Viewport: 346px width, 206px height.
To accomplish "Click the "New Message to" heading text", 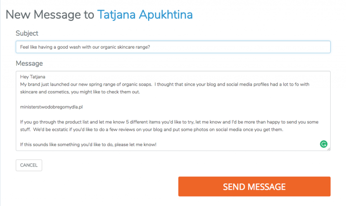I will tap(50, 14).
